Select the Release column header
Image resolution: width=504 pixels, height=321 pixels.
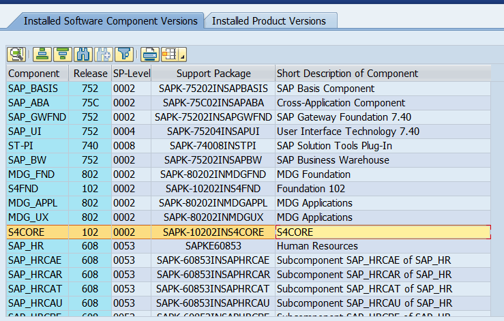pos(90,74)
